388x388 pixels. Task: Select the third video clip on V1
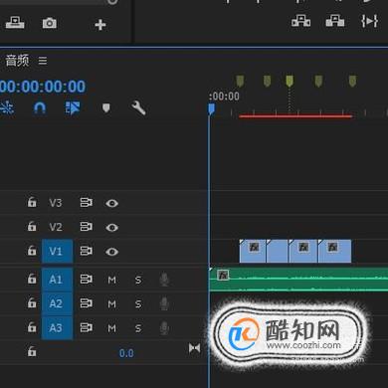coord(303,251)
